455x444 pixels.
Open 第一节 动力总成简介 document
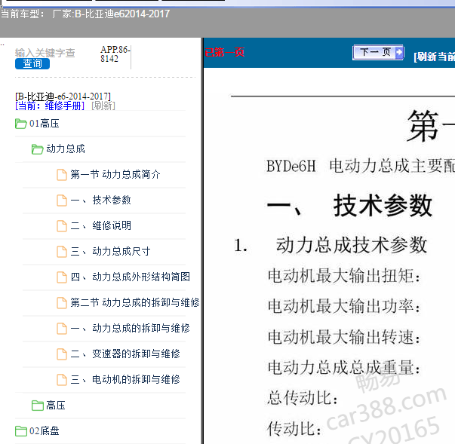[115, 174]
